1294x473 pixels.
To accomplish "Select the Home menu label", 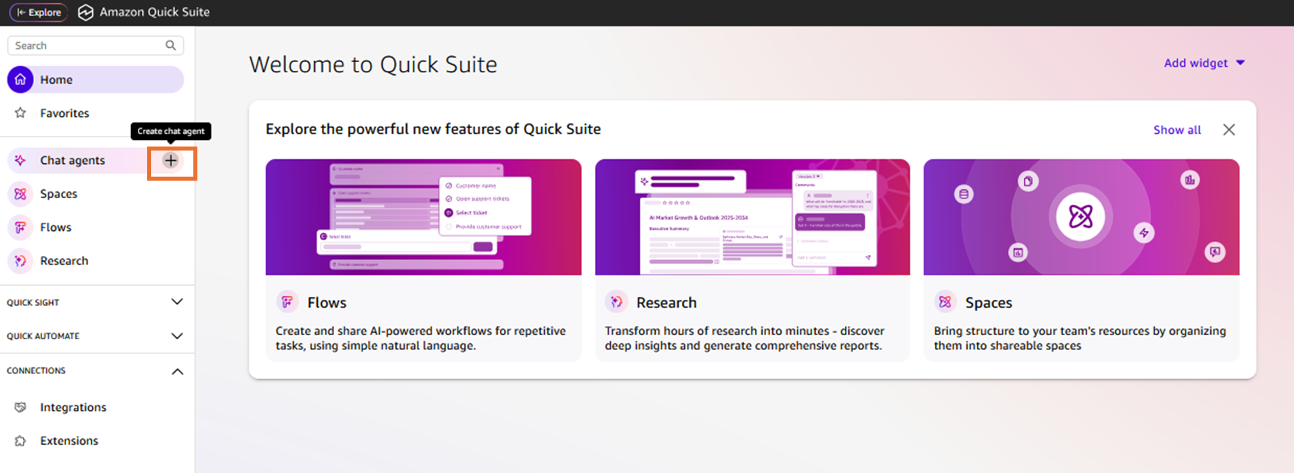I will (x=56, y=80).
